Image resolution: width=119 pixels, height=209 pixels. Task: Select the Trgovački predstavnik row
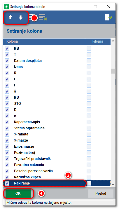pyautogui.click(x=44, y=159)
